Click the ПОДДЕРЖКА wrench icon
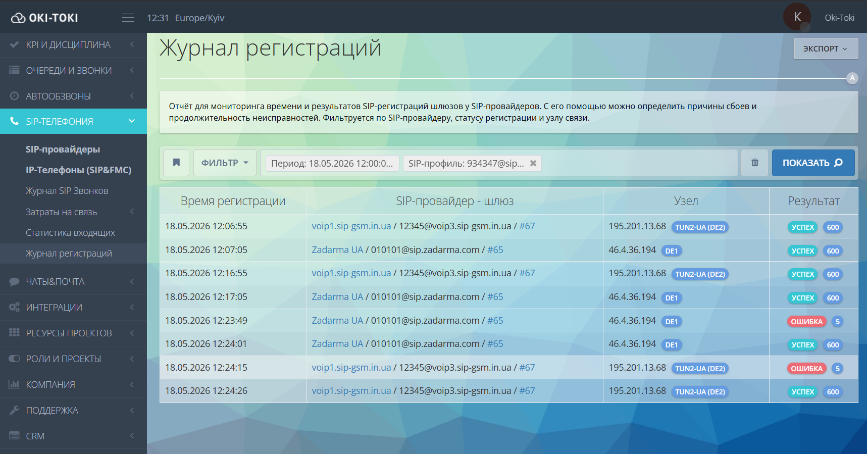 pyautogui.click(x=14, y=410)
